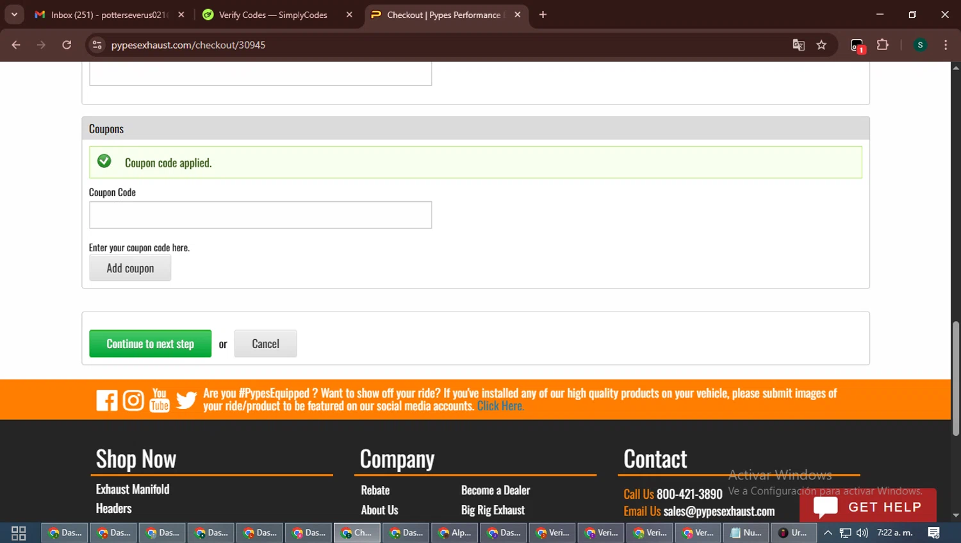Open the Twitter bird icon
The image size is (961, 543).
(x=186, y=400)
